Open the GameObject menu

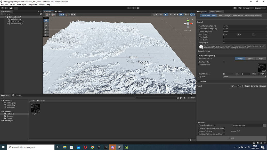[21, 5]
